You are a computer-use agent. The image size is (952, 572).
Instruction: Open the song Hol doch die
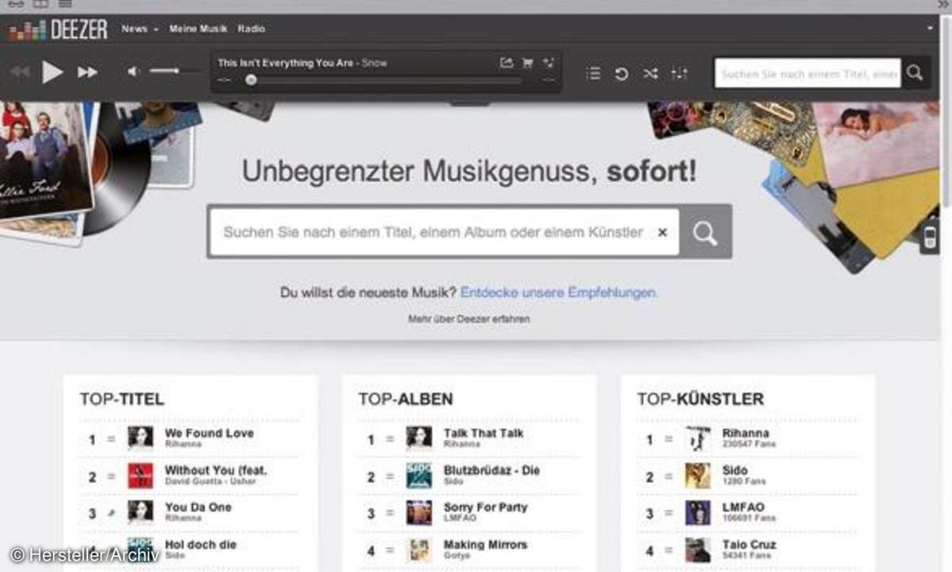200,545
